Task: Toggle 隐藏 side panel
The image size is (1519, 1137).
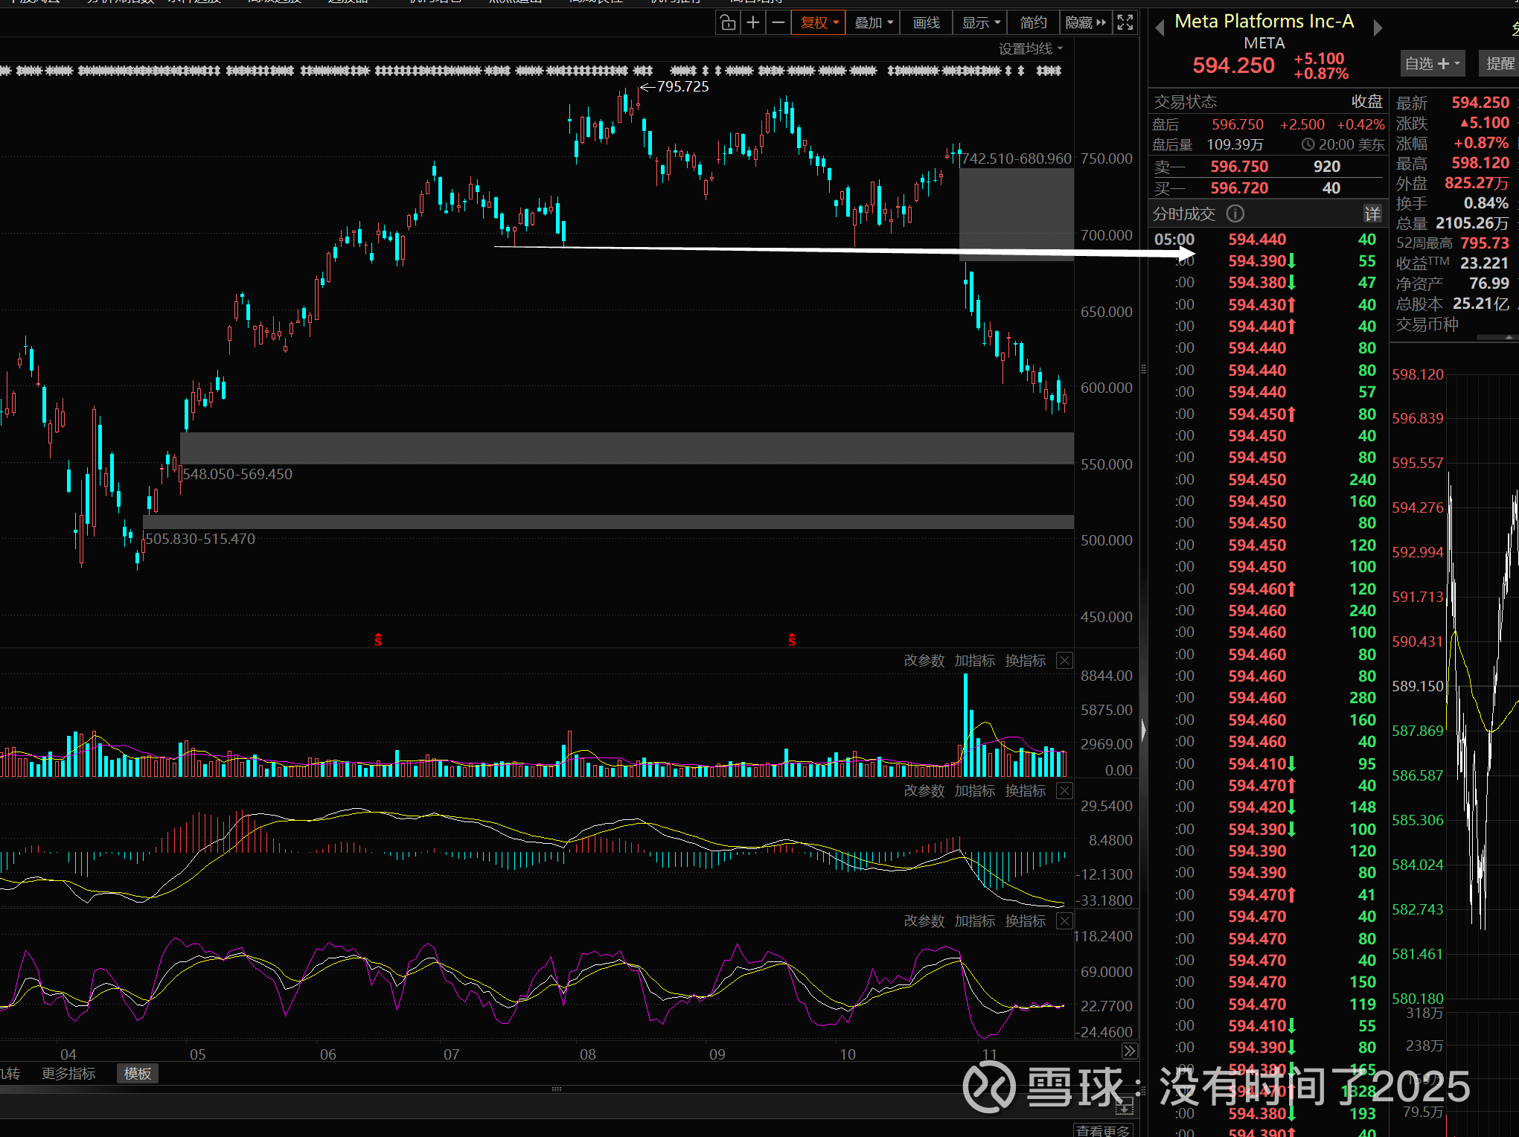Action: pyautogui.click(x=1086, y=22)
